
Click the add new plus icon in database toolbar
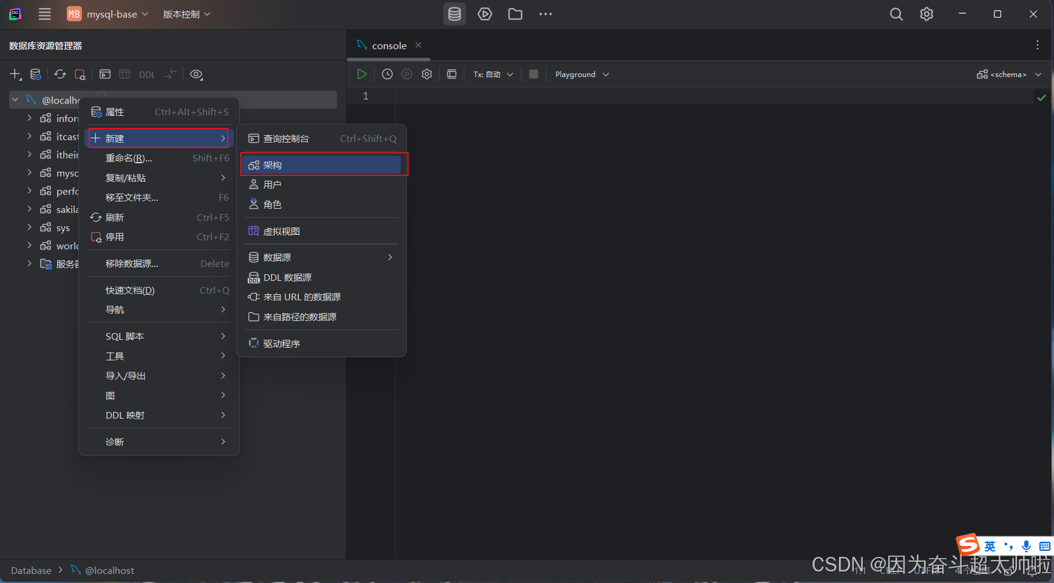point(15,74)
